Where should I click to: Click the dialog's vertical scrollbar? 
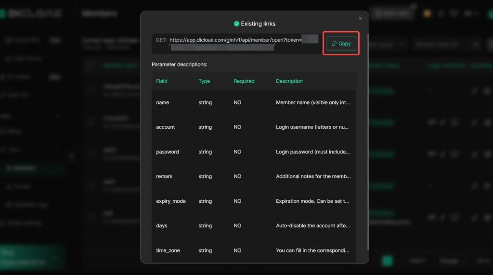[x=368, y=144]
